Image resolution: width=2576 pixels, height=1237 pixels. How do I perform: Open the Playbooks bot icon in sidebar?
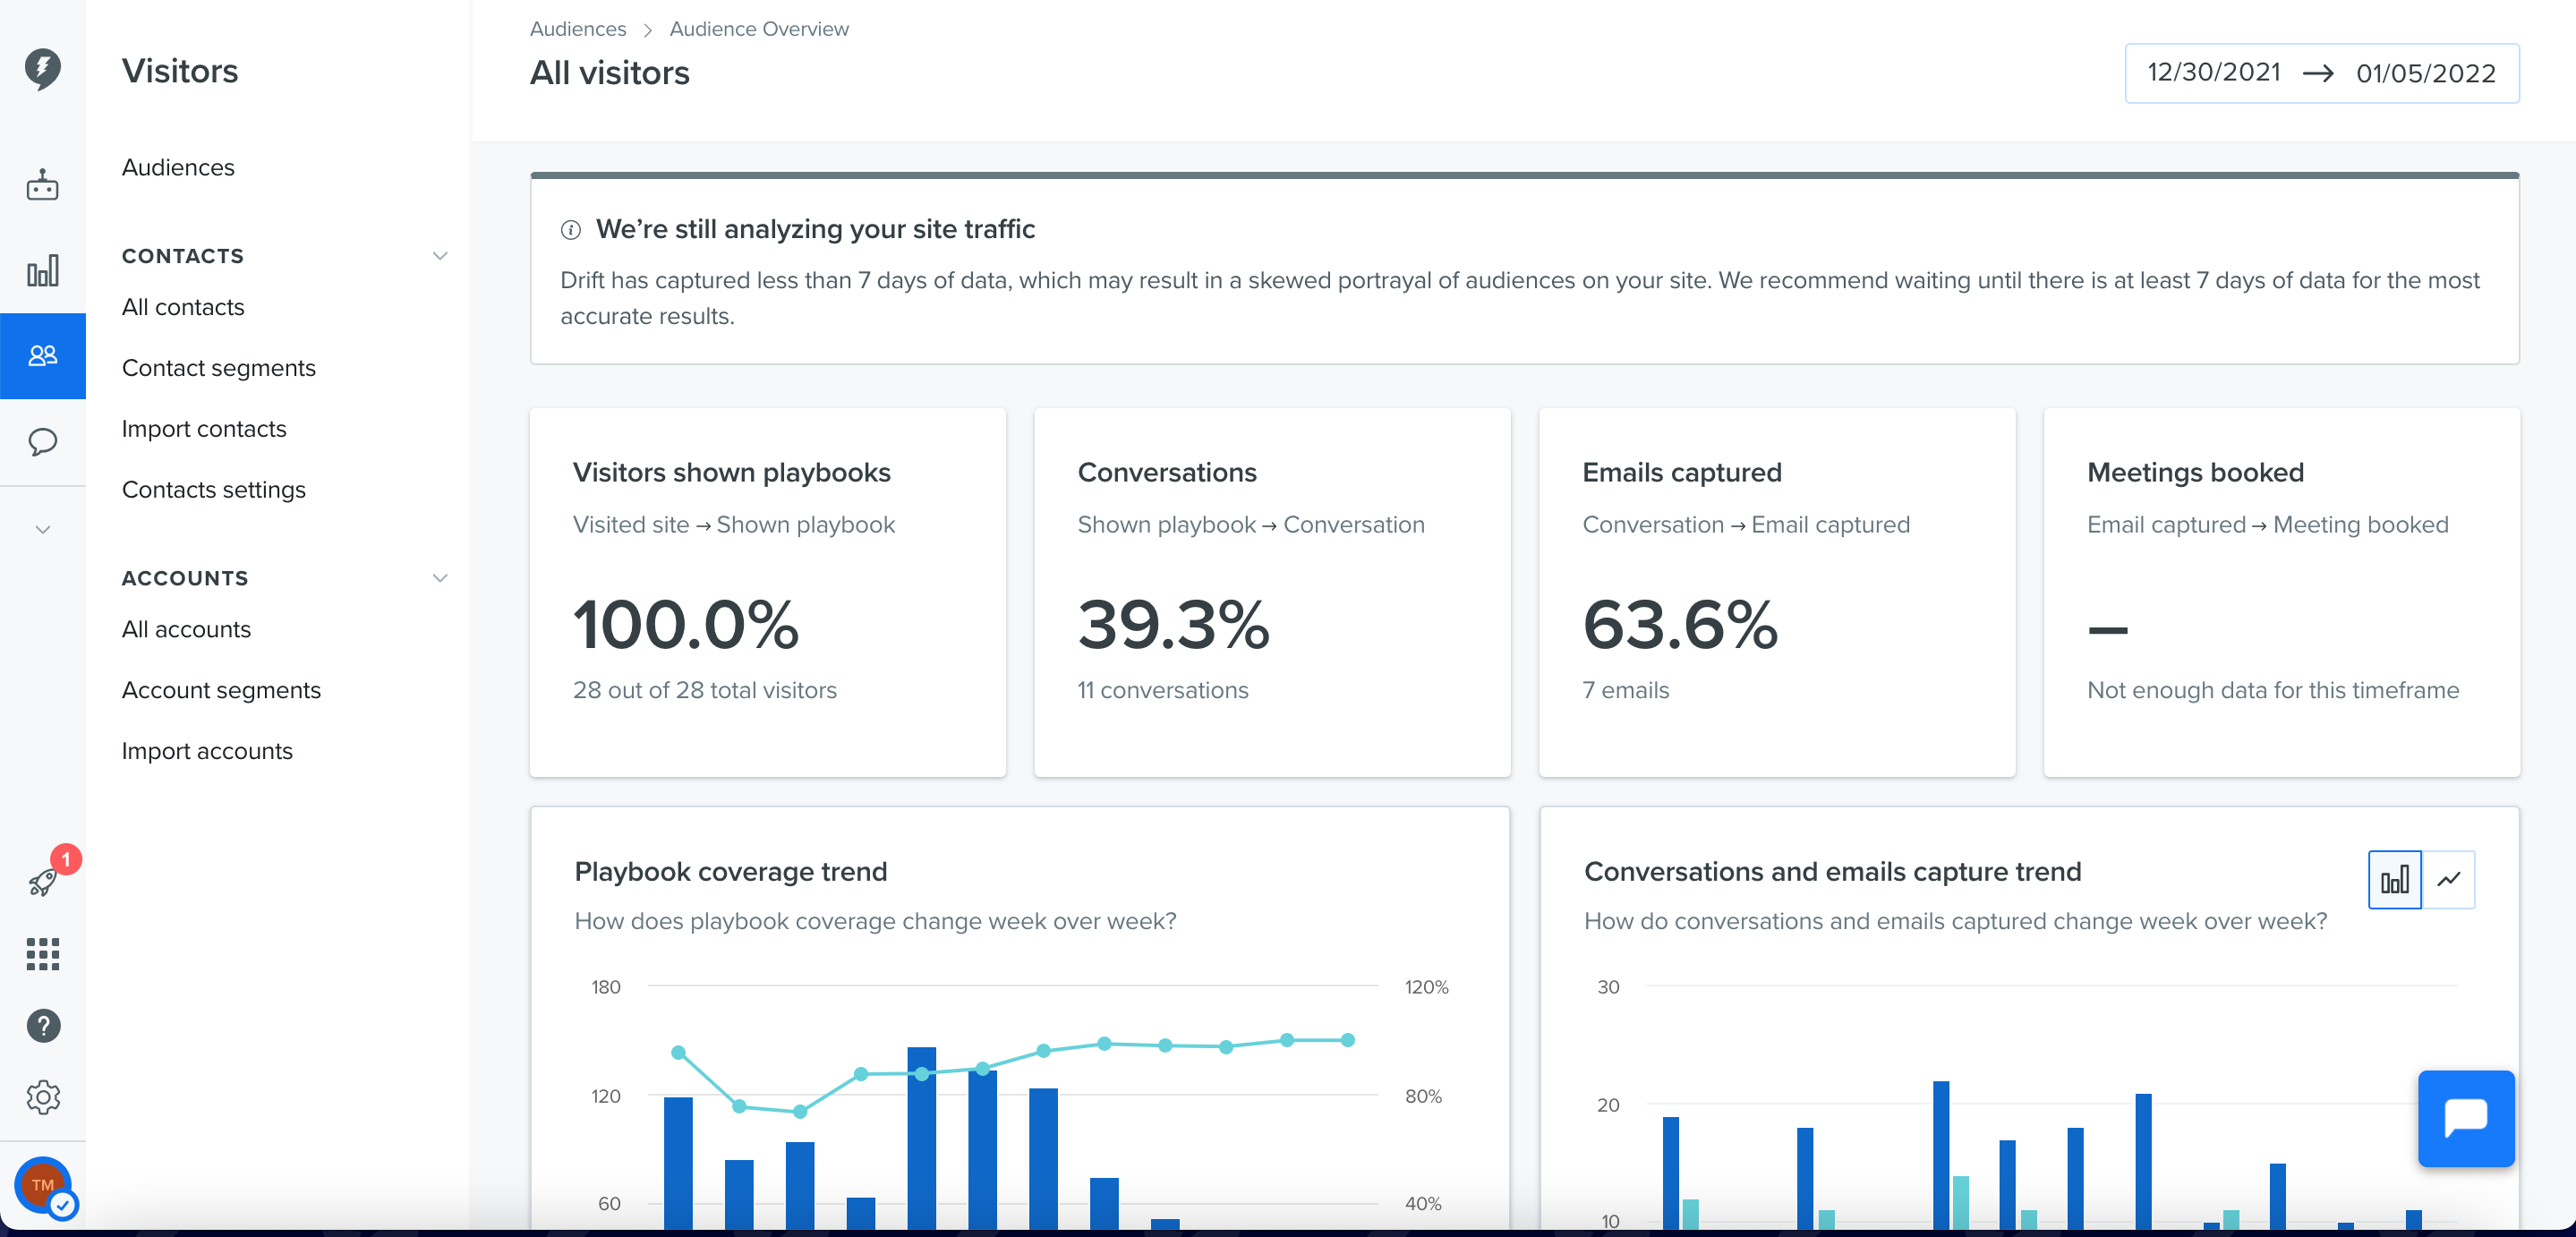click(x=42, y=185)
